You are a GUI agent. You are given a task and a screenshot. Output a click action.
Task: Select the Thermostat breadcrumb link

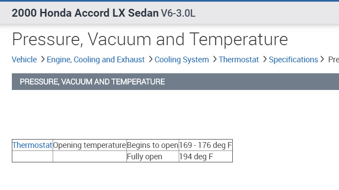coord(239,60)
